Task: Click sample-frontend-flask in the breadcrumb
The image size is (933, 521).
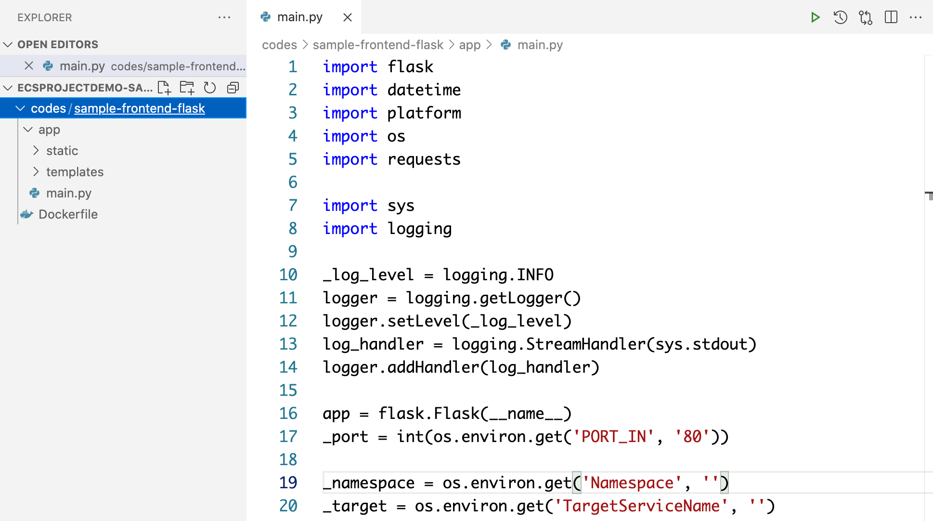Action: [x=377, y=45]
